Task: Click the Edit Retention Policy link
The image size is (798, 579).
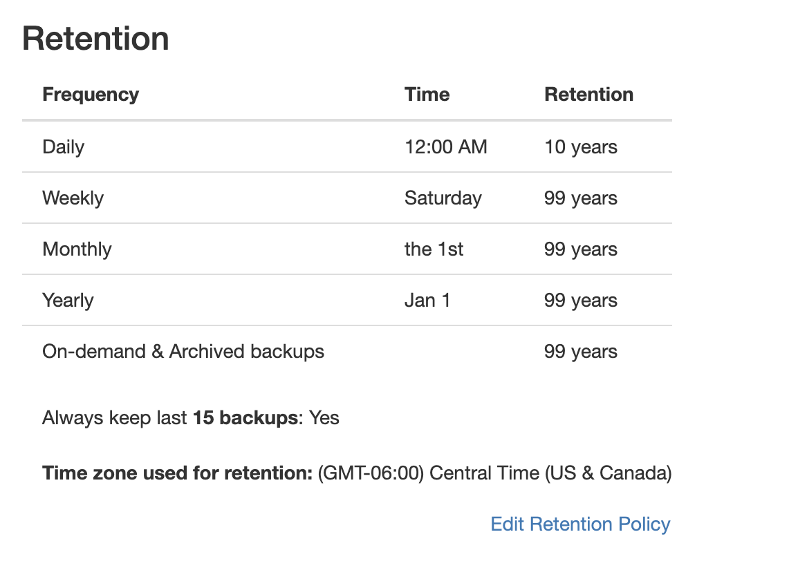Action: coord(579,524)
